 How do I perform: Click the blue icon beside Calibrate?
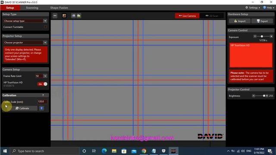(x=41, y=108)
